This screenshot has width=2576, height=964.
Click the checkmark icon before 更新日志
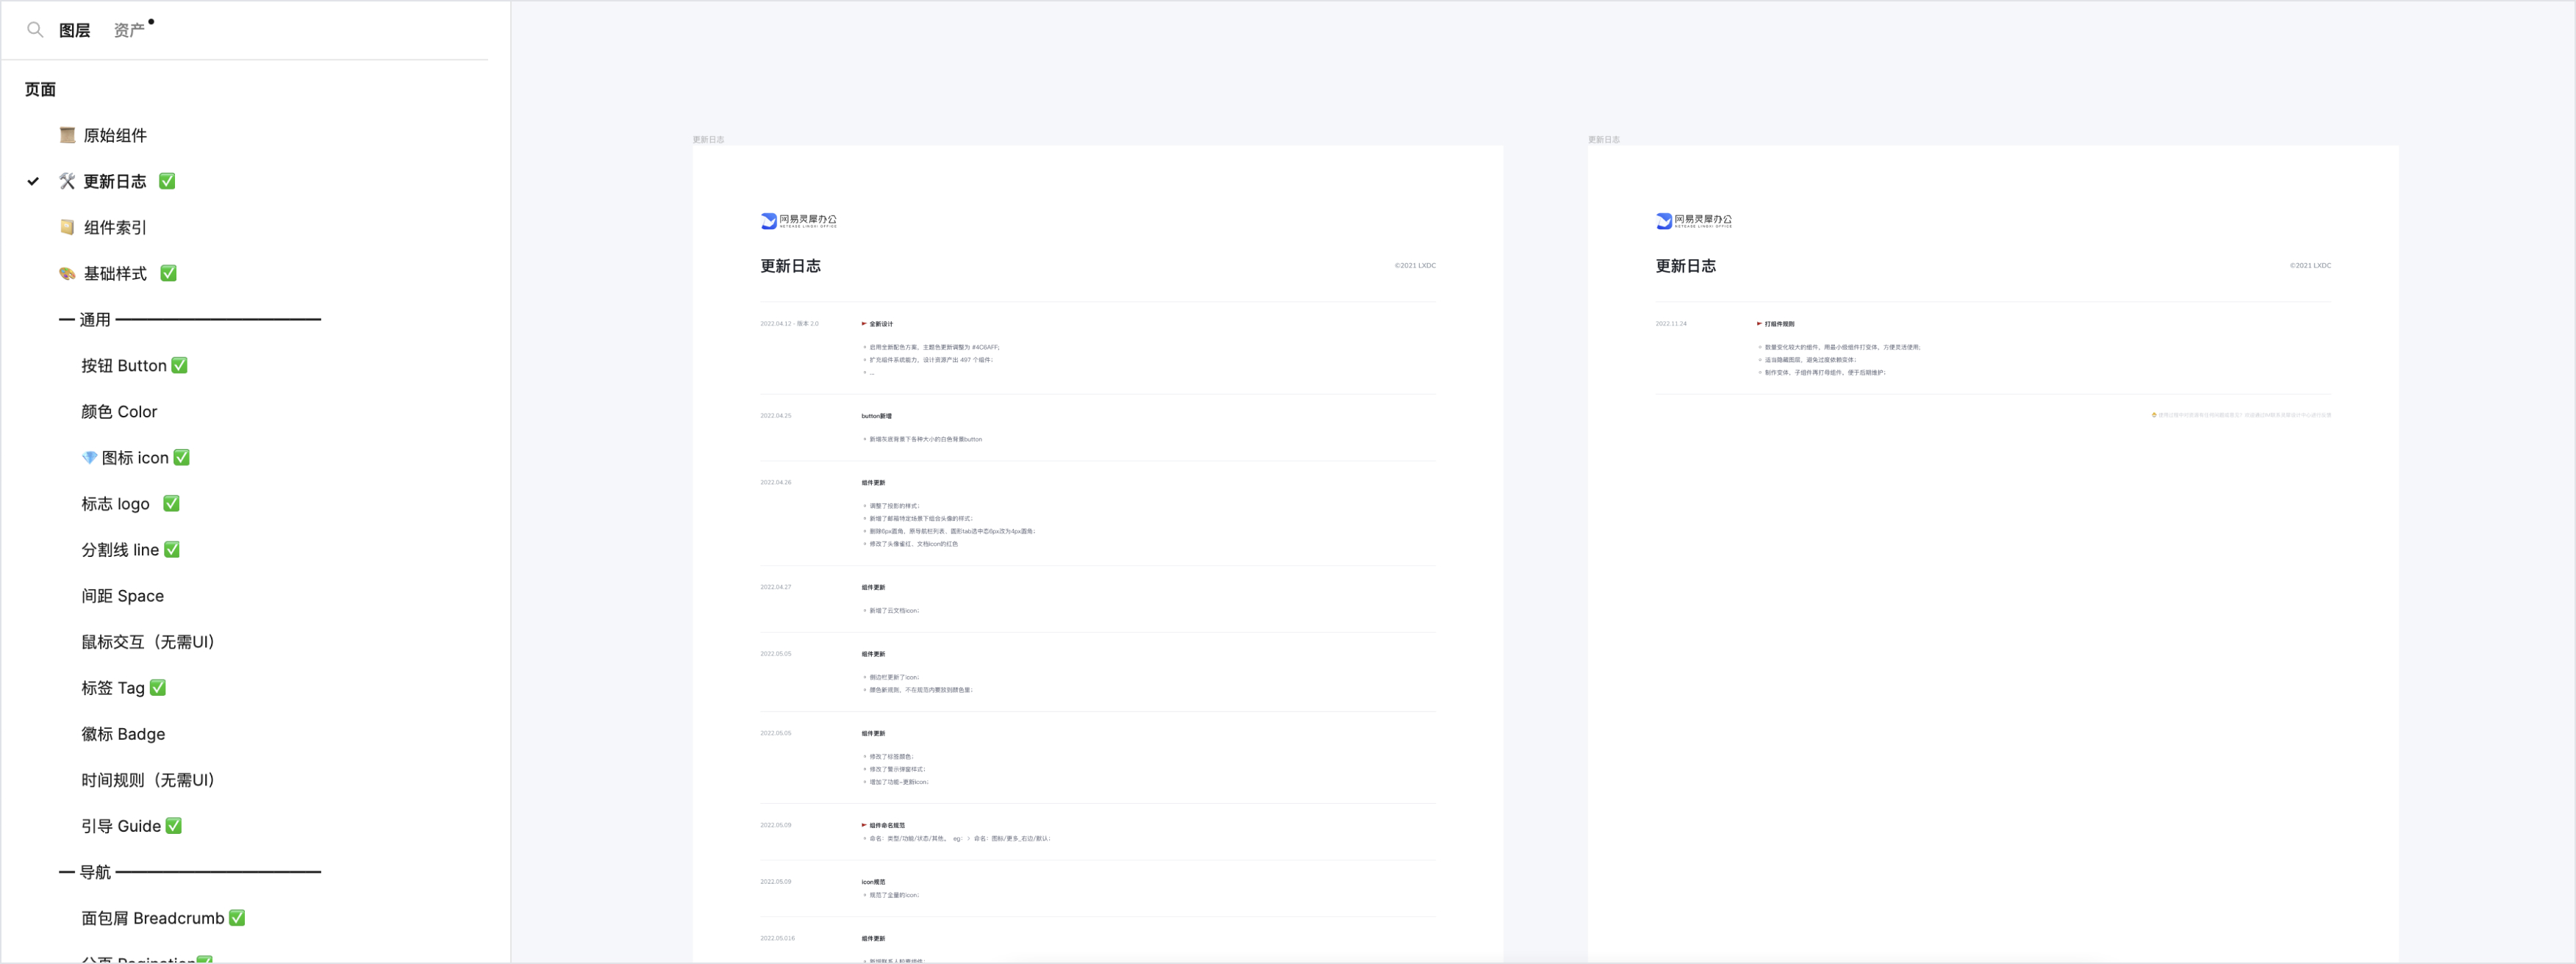pos(33,181)
